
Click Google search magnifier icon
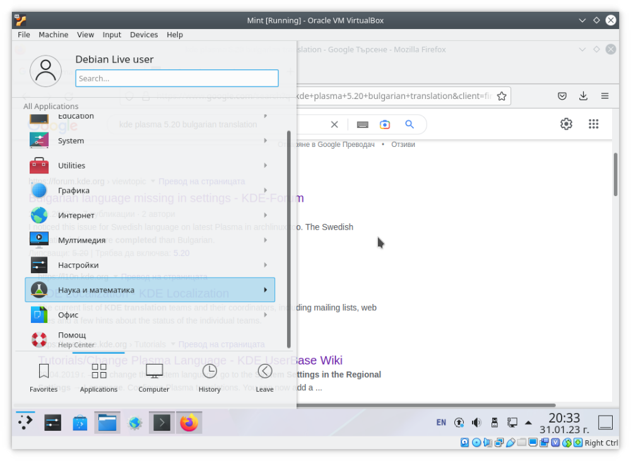pos(410,124)
